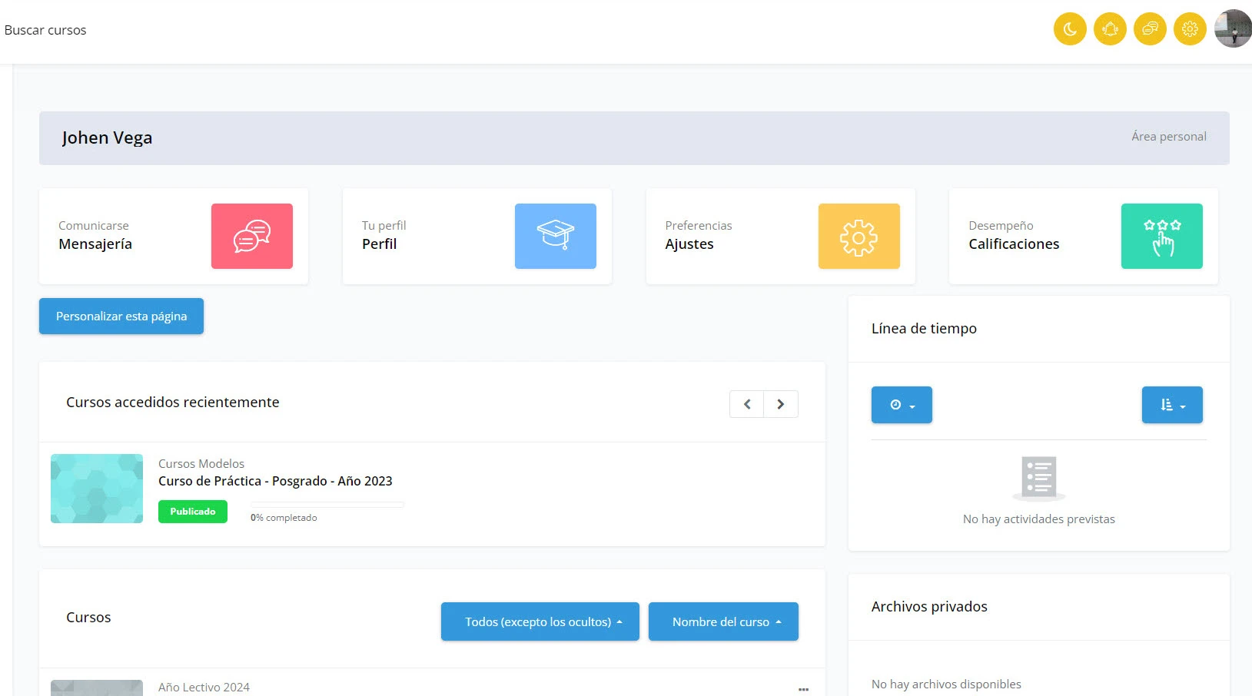Go to previous recently accessed courses
The width and height of the screenshot is (1252, 696).
tap(746, 404)
